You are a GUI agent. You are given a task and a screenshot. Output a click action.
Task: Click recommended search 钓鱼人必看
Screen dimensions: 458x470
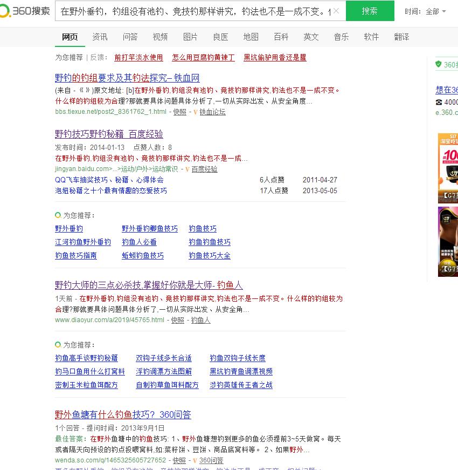139,242
